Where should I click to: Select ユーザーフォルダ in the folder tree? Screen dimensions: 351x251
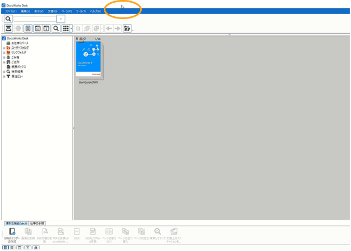click(20, 48)
